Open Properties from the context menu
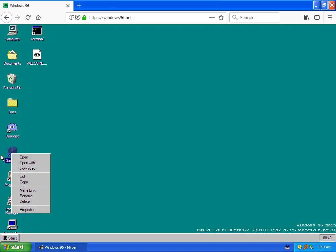Image resolution: width=336 pixels, height=252 pixels. [x=31, y=210]
